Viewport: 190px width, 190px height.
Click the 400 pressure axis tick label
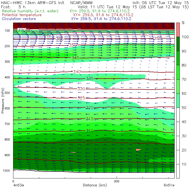(x=7, y=77)
